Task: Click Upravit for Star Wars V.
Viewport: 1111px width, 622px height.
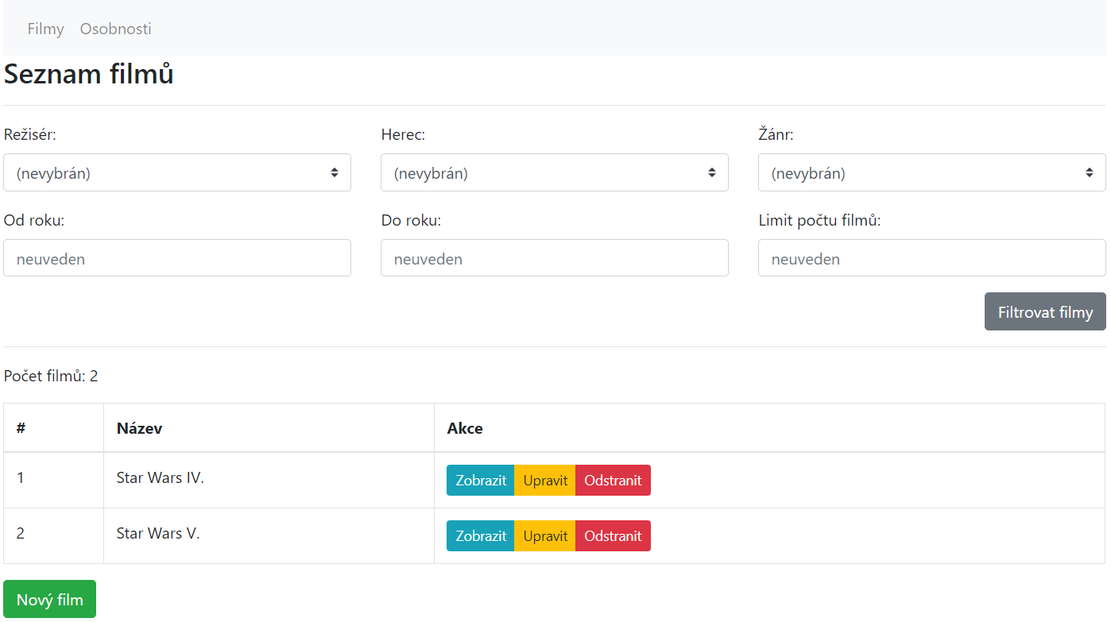Action: point(545,536)
